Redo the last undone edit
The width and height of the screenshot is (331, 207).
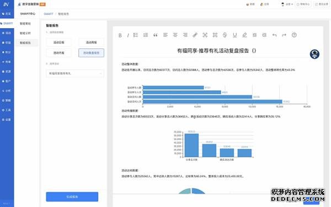click(x=284, y=35)
